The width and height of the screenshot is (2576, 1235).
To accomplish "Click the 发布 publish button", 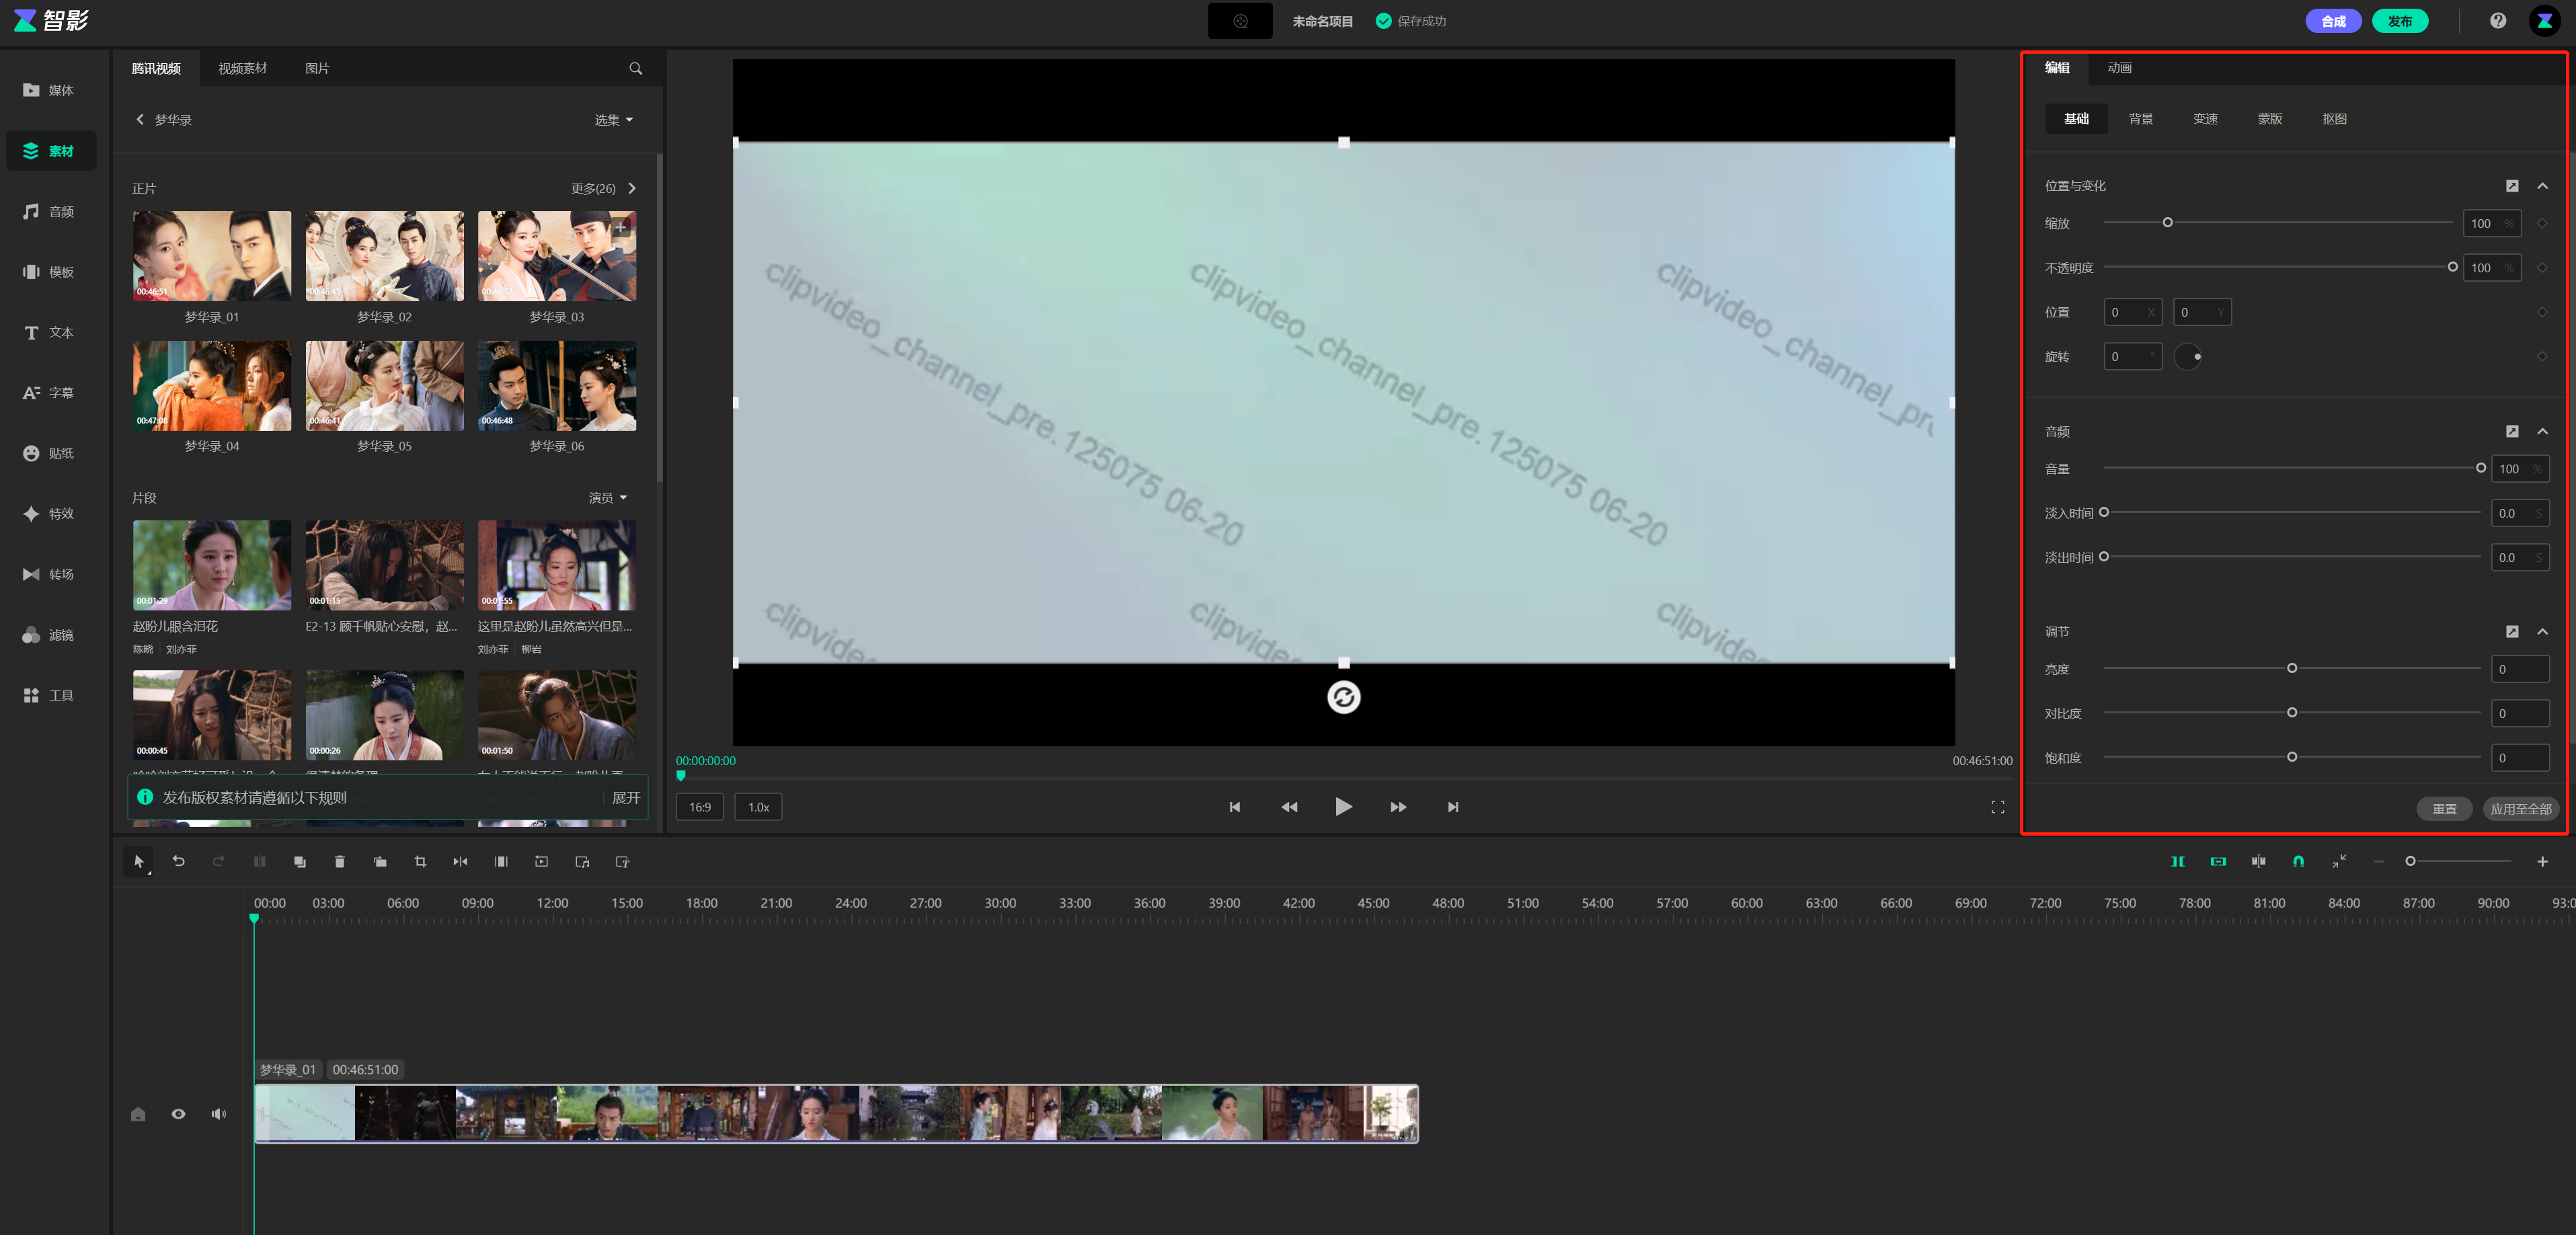I will [2400, 21].
